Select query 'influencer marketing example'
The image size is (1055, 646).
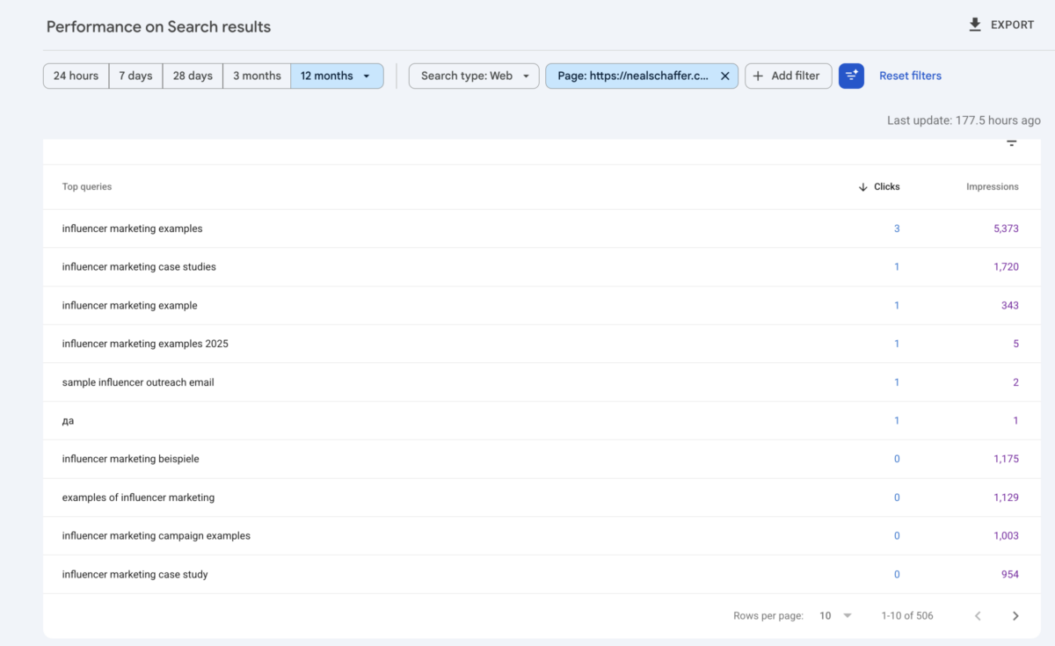pos(130,306)
